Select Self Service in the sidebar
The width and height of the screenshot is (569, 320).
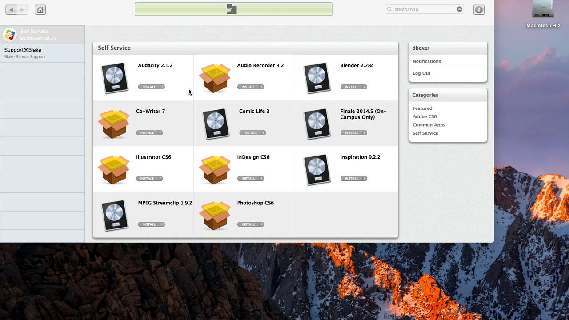[x=42, y=34]
